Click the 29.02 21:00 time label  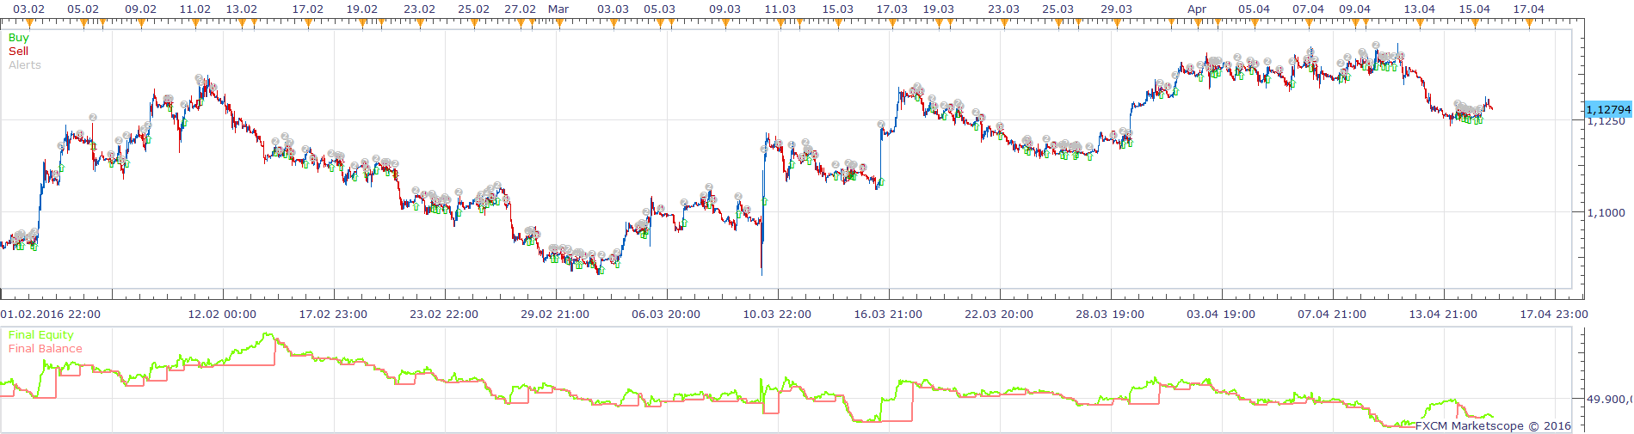coord(555,315)
